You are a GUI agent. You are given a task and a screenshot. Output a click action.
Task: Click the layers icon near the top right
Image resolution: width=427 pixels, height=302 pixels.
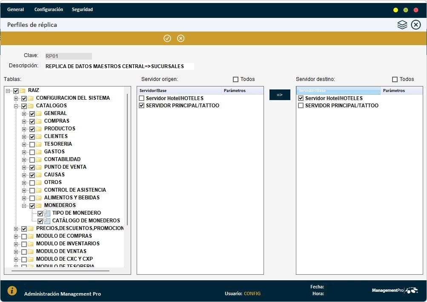click(402, 25)
